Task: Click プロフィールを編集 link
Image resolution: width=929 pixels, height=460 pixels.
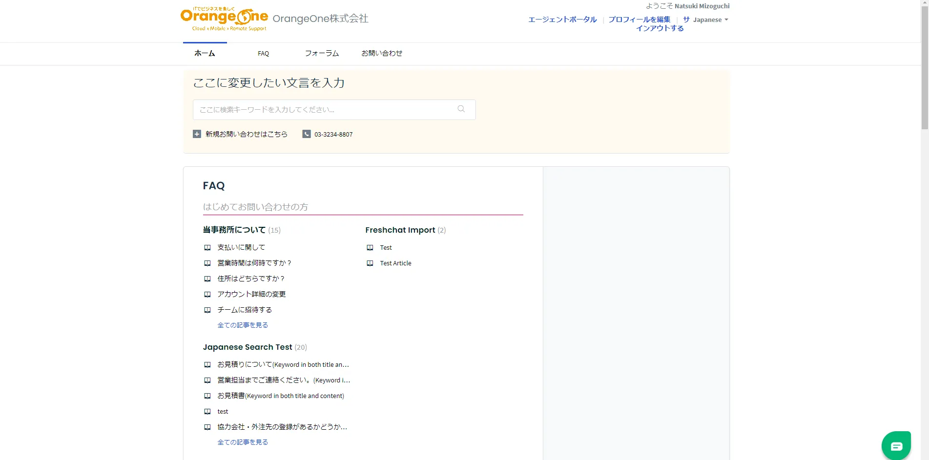Action: point(639,20)
